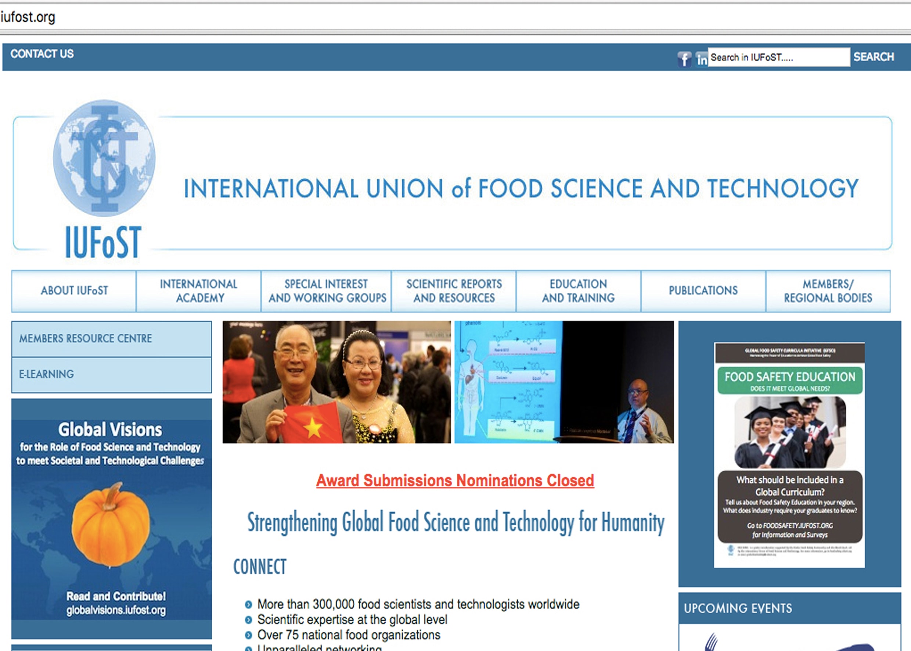Click the SEARCH button
This screenshot has width=911, height=651.
tap(874, 57)
